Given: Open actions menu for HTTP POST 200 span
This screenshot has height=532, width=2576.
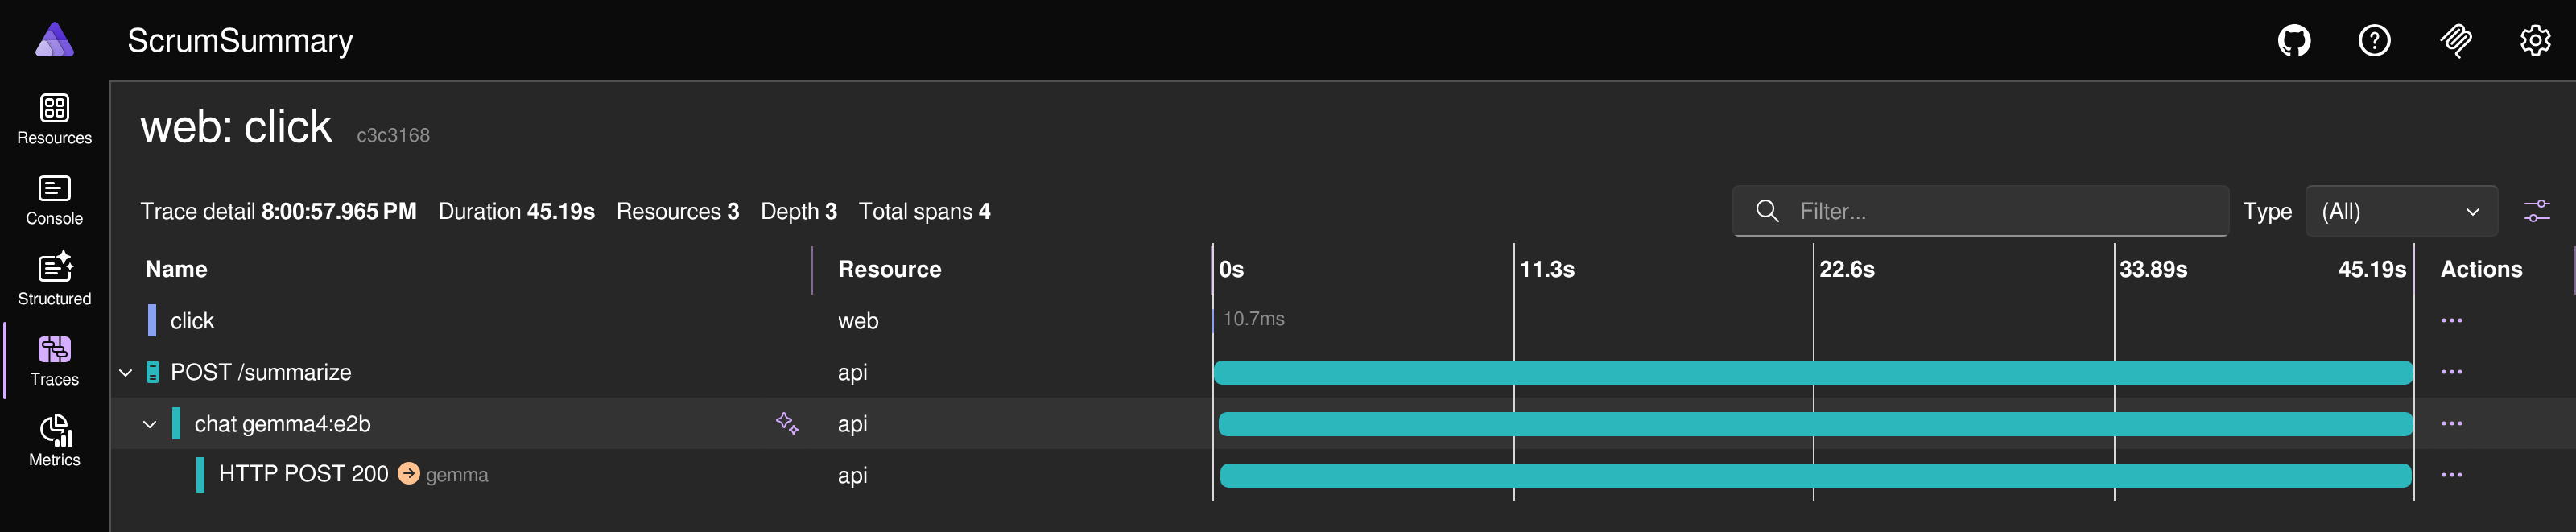Looking at the screenshot, I should [x=2451, y=475].
